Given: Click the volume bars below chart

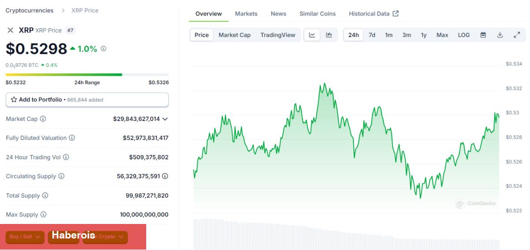Looking at the screenshot, I should [346, 234].
